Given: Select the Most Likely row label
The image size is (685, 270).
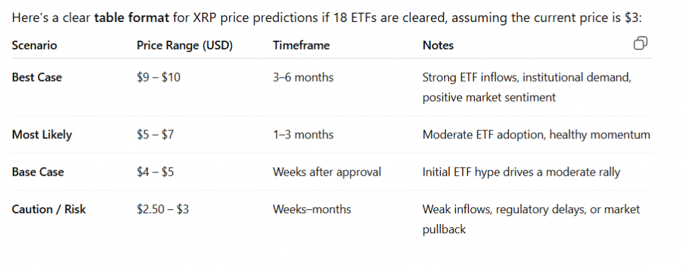Looking at the screenshot, I should coord(41,135).
